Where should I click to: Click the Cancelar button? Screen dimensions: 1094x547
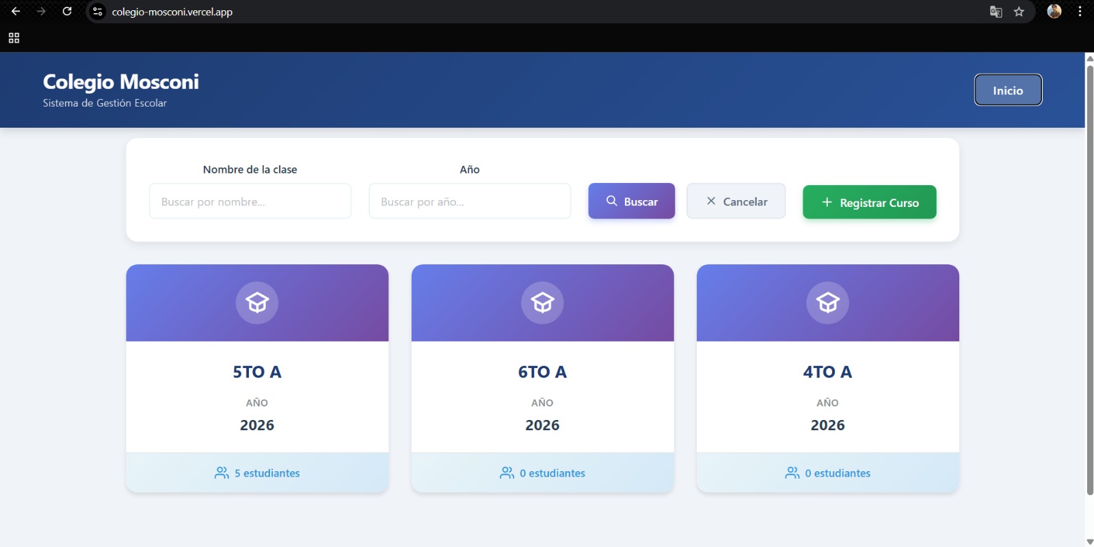(736, 201)
